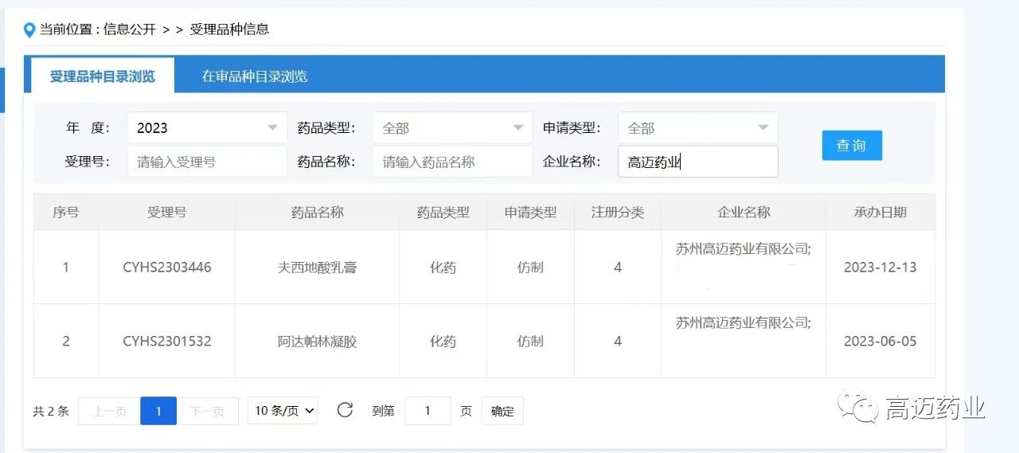
Task: Open the 10 条/页 page size selector
Action: click(283, 411)
